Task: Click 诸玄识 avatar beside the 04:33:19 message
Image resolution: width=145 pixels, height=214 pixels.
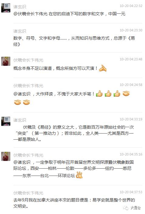Action: coord(6,121)
